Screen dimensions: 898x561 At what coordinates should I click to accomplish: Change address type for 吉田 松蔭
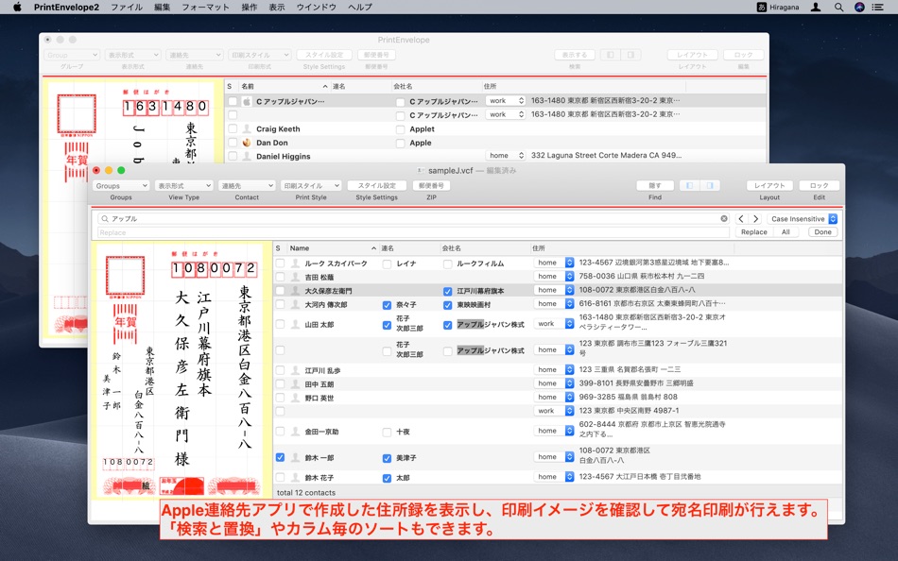pyautogui.click(x=553, y=276)
